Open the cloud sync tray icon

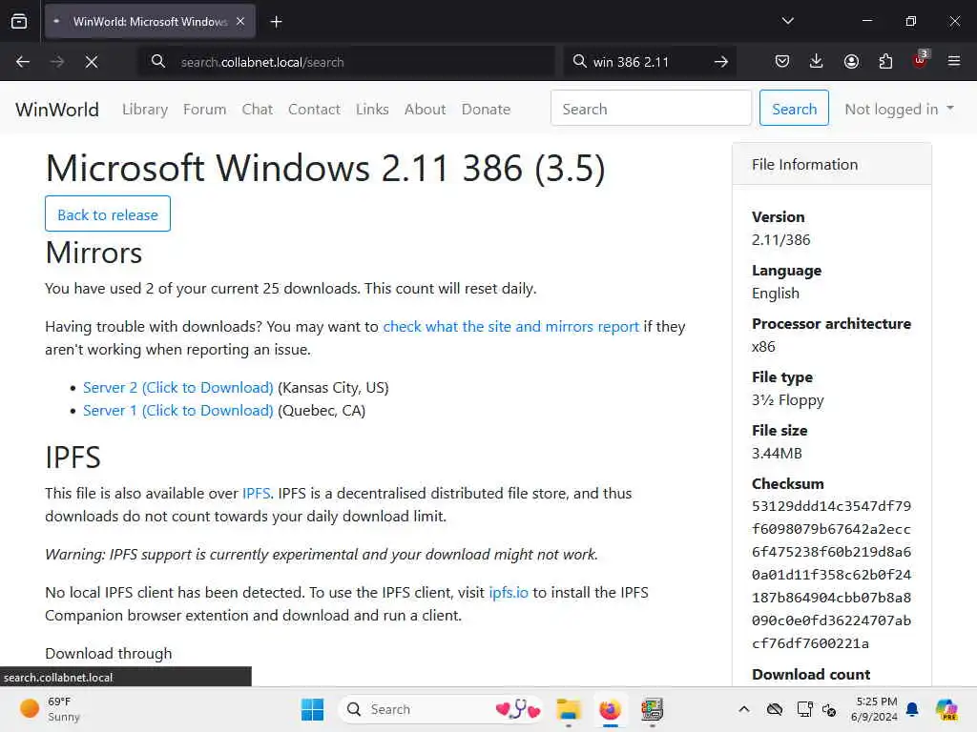[775, 709]
